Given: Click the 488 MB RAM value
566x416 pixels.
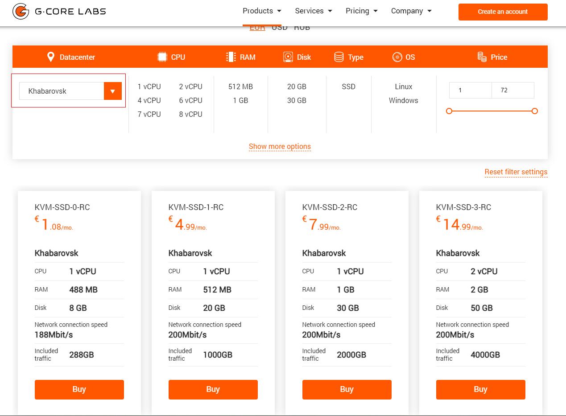Looking at the screenshot, I should tap(83, 290).
